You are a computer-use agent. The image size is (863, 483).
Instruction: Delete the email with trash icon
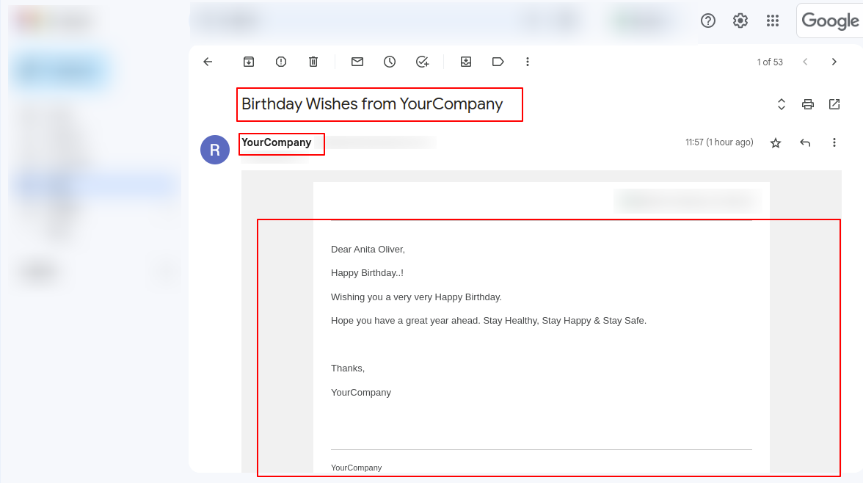(x=313, y=62)
